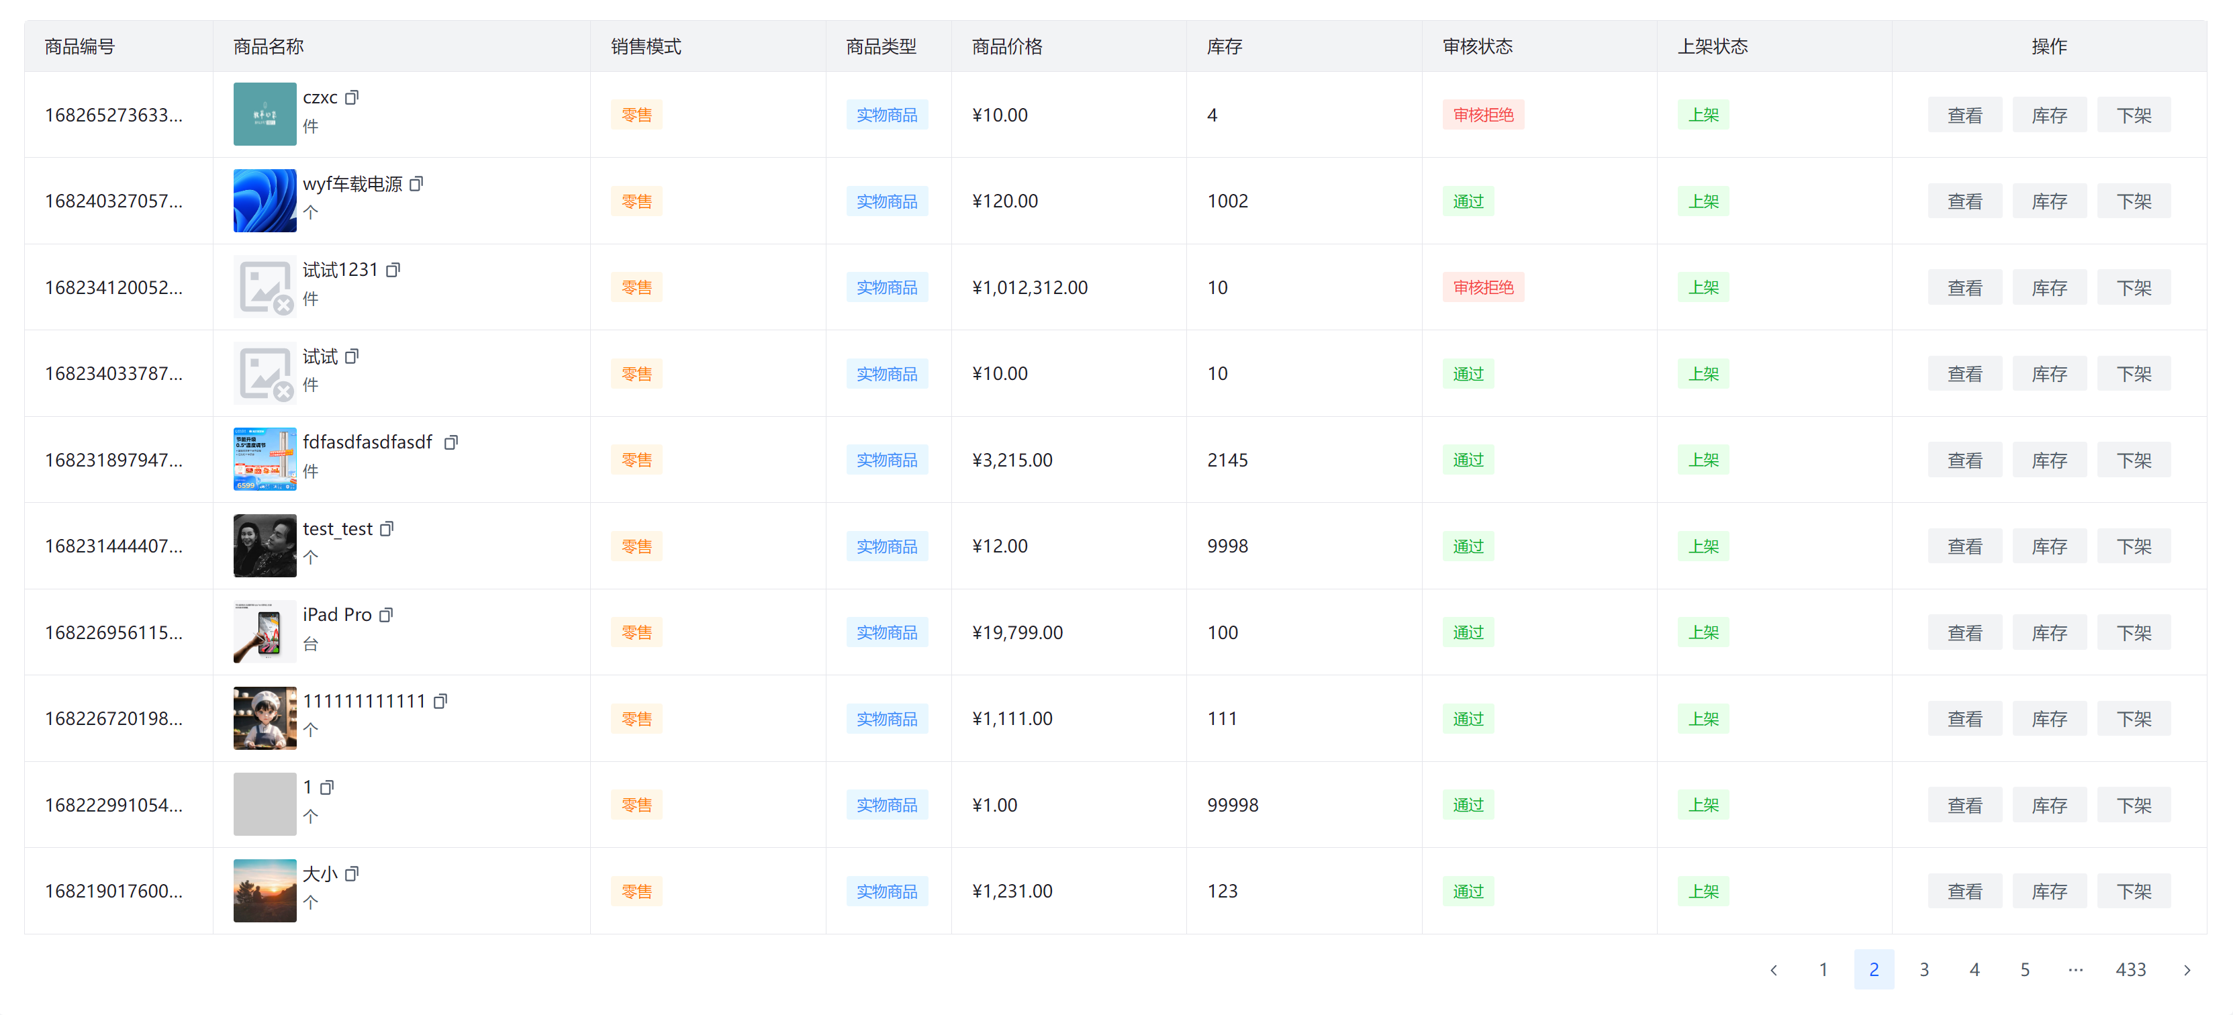Copy the test_test product name

coord(387,529)
